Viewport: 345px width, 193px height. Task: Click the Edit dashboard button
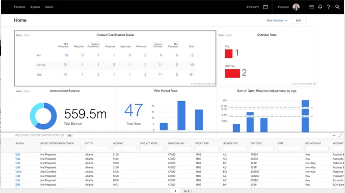pyautogui.click(x=298, y=21)
